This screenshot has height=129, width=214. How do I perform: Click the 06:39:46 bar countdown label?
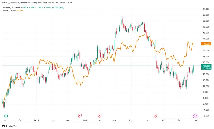tap(207, 68)
